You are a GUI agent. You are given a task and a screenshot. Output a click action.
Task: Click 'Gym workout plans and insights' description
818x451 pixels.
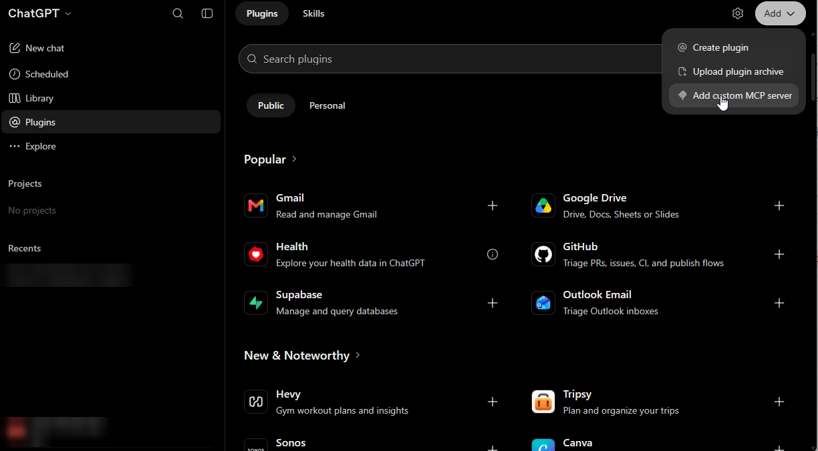(x=342, y=410)
